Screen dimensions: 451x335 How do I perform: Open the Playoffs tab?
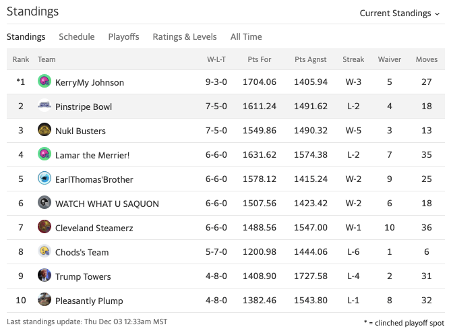(x=123, y=37)
